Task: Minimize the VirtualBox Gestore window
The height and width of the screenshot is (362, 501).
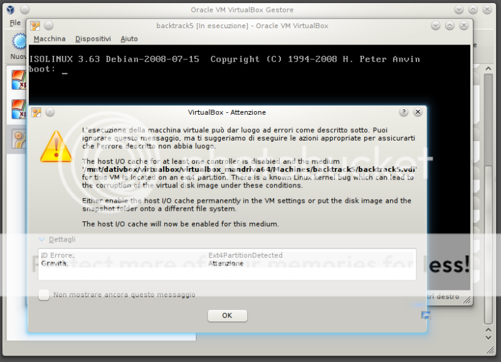Action: (x=459, y=10)
